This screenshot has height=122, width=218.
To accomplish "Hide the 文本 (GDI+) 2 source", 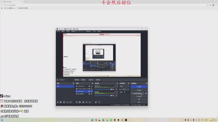I will [89, 86].
